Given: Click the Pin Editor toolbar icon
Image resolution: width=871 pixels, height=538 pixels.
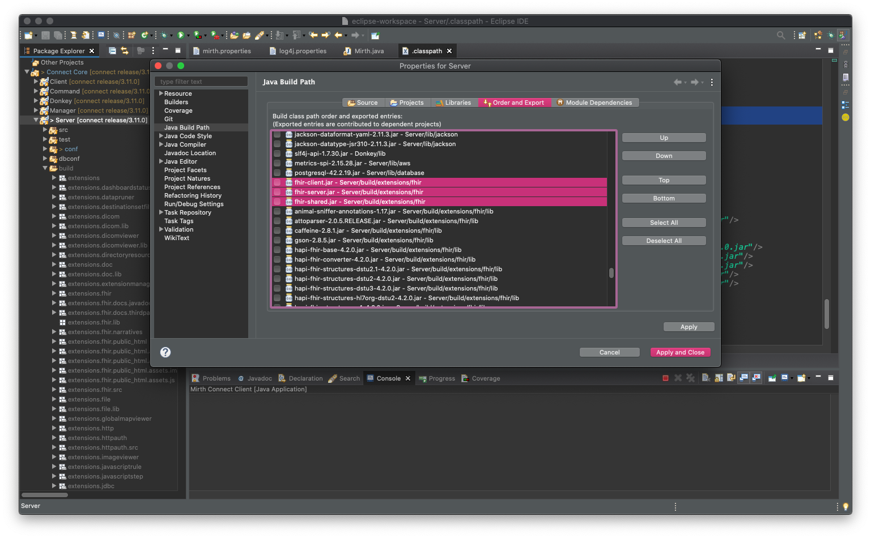Looking at the screenshot, I should coord(375,35).
